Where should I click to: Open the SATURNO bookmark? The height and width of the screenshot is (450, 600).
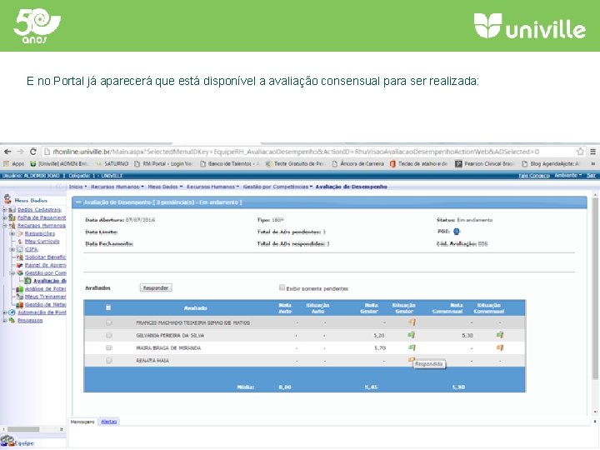click(112, 164)
